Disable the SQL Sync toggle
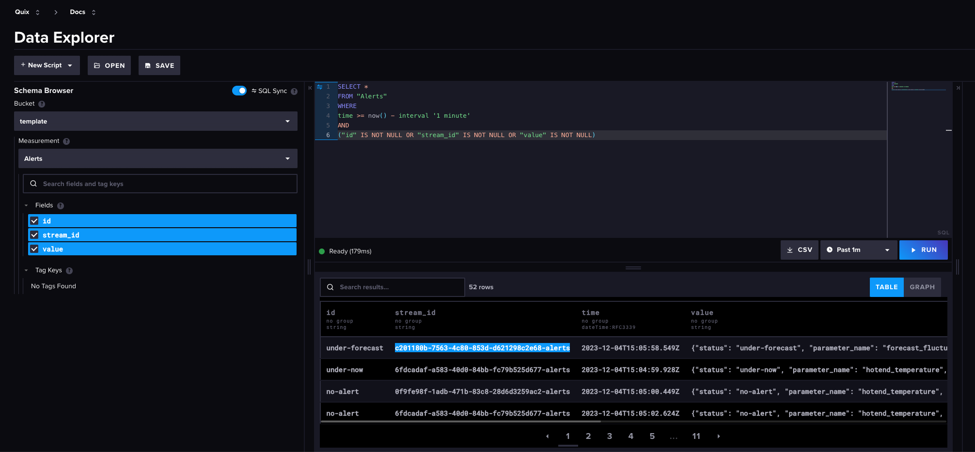 point(239,91)
